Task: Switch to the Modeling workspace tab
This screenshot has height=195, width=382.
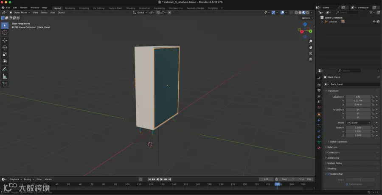Action: pos(70,8)
